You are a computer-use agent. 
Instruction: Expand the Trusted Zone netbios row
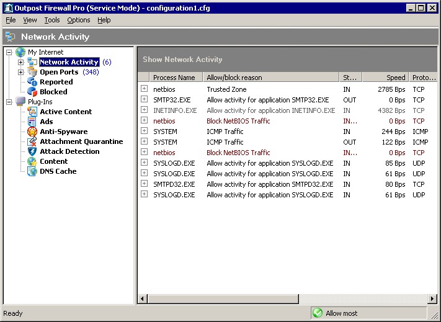[x=145, y=89]
